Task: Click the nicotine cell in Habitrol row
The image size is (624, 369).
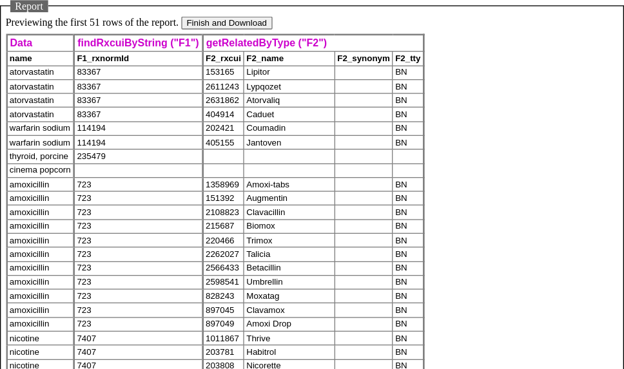Action: point(40,352)
